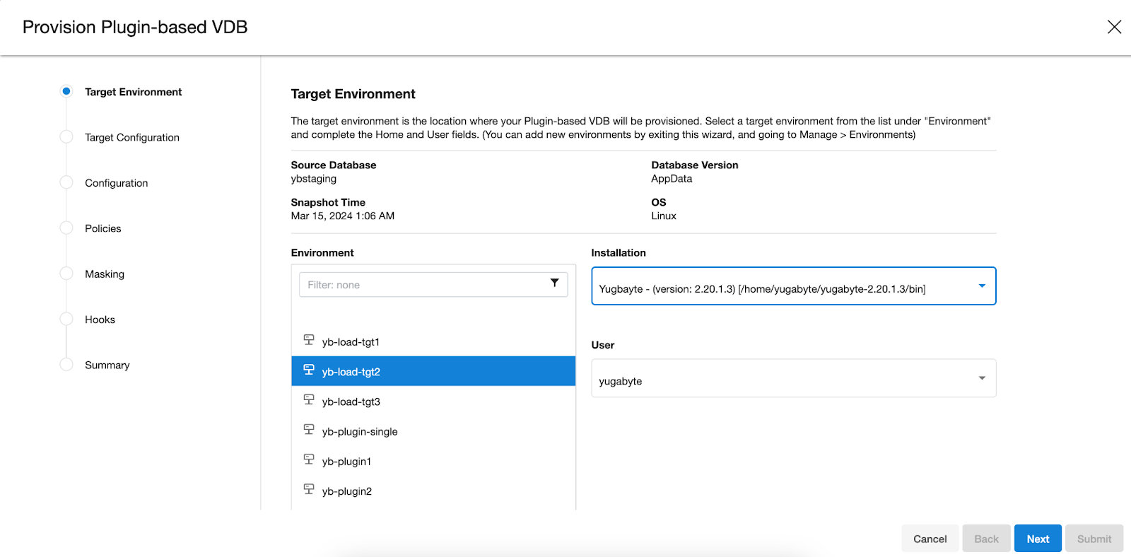Select the Target Configuration step circle
1131x557 pixels.
click(x=66, y=137)
